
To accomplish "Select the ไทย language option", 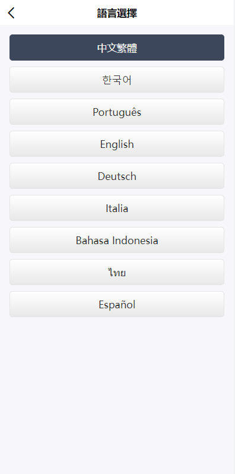I will (117, 272).
